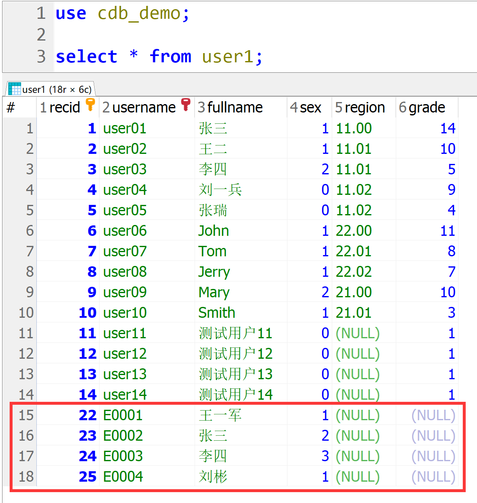Select the user1 (18r × 6c) result tab
The image size is (477, 503).
pos(56,89)
